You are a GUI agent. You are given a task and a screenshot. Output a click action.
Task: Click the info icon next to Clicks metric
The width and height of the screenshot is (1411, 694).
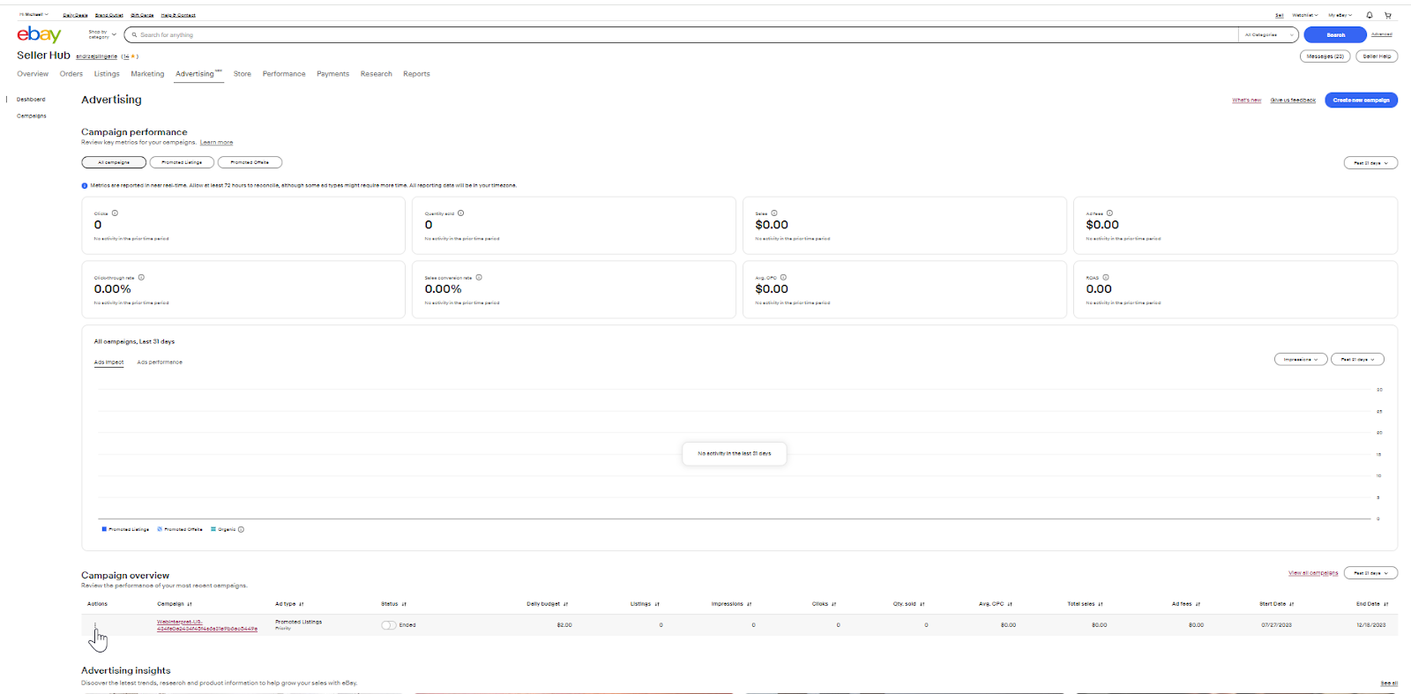(115, 213)
